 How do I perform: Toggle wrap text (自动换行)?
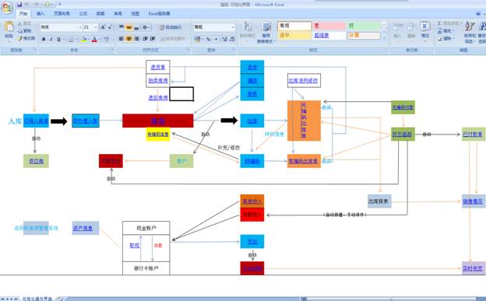(171, 27)
